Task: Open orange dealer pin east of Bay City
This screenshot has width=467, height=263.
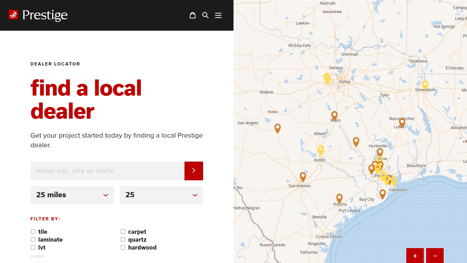Action: point(383,194)
